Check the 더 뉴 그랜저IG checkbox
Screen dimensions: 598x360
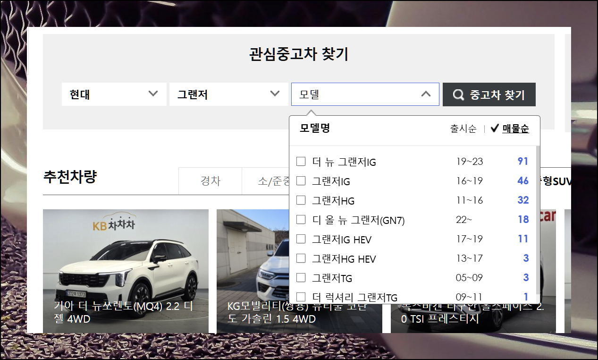point(301,162)
